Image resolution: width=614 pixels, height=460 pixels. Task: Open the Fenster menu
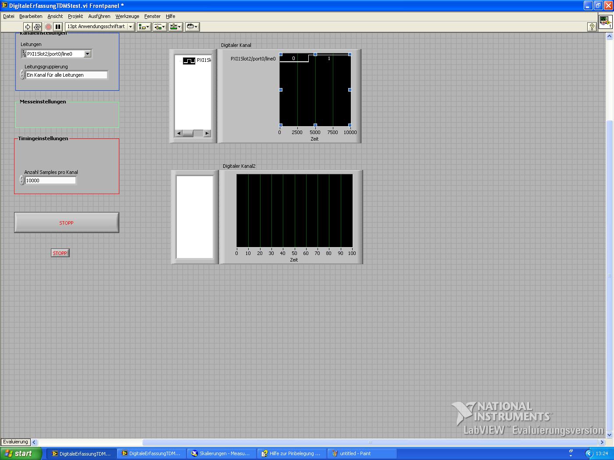[x=152, y=16]
